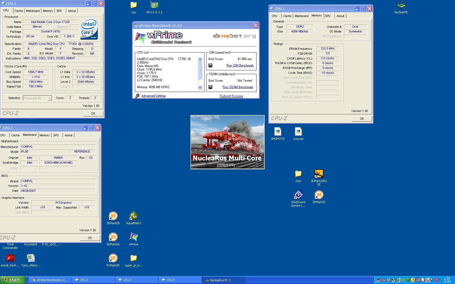Open the cpu folder on desktop
The width and height of the screenshot is (455, 284).
[134, 7]
